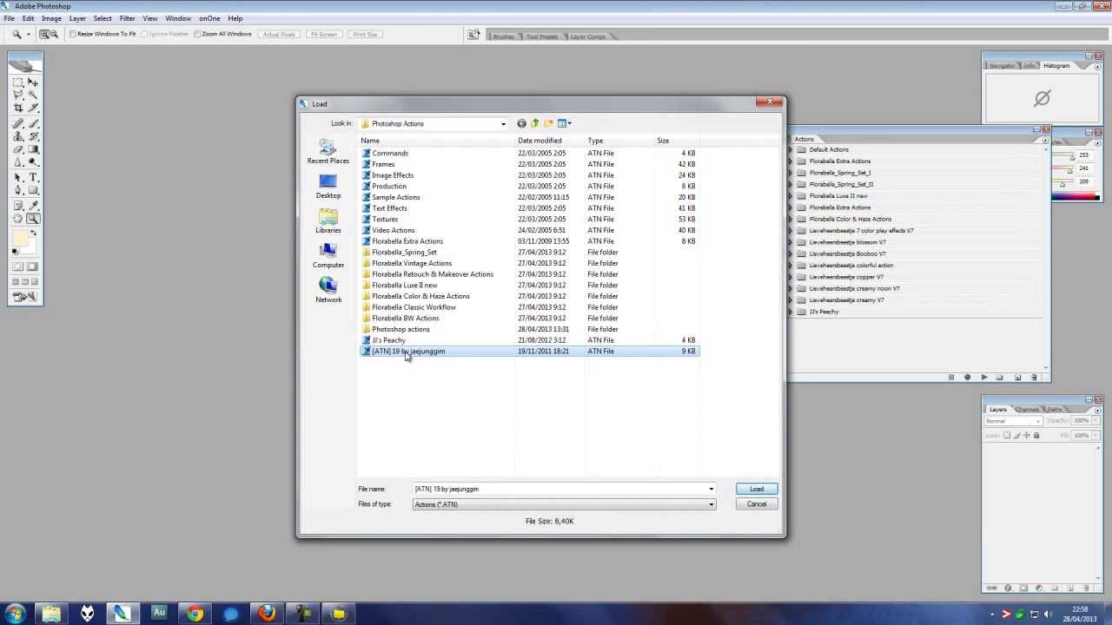
Task: Switch to Full Screen Mode in toolbox
Action: point(34,281)
